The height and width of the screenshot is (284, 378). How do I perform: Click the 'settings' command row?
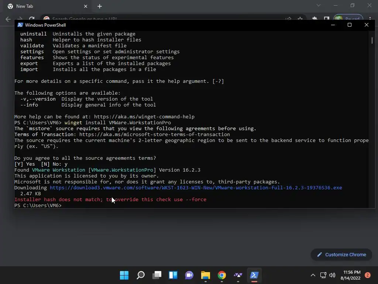[x=100, y=52]
